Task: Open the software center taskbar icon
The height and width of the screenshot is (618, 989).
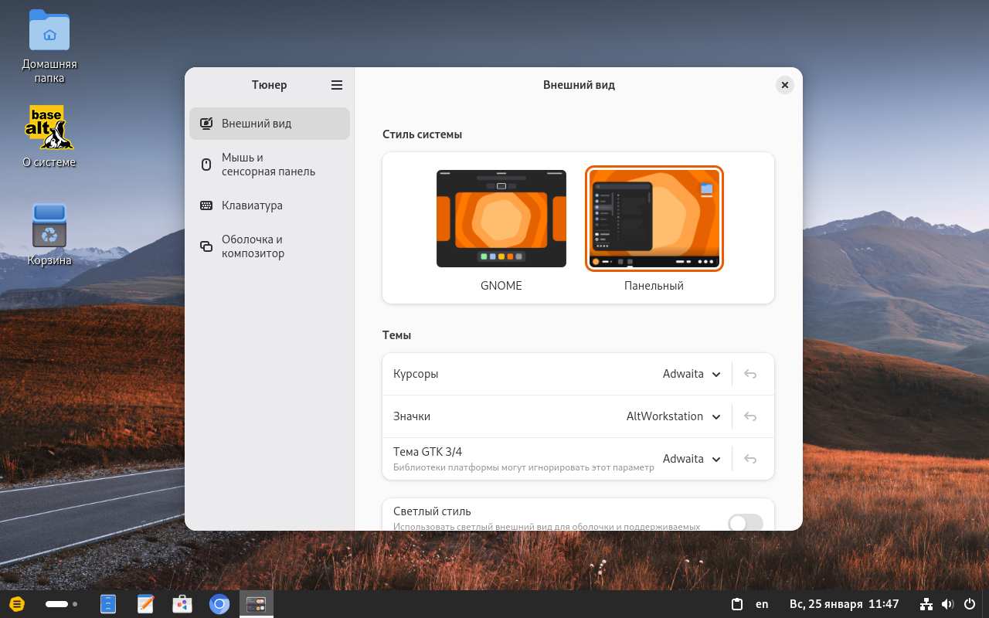Action: click(x=182, y=604)
